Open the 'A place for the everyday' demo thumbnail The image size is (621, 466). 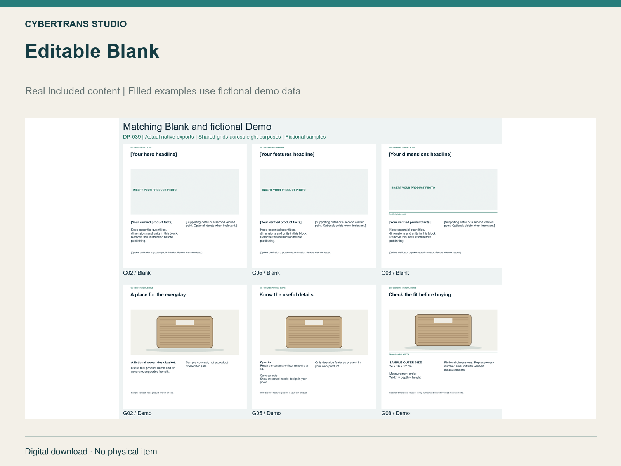point(185,346)
